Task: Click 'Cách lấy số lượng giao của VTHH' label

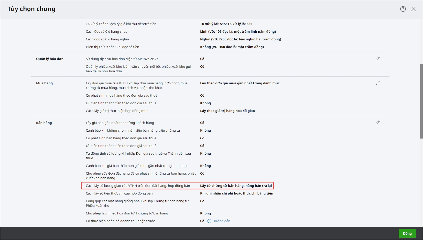Action: click(138, 186)
